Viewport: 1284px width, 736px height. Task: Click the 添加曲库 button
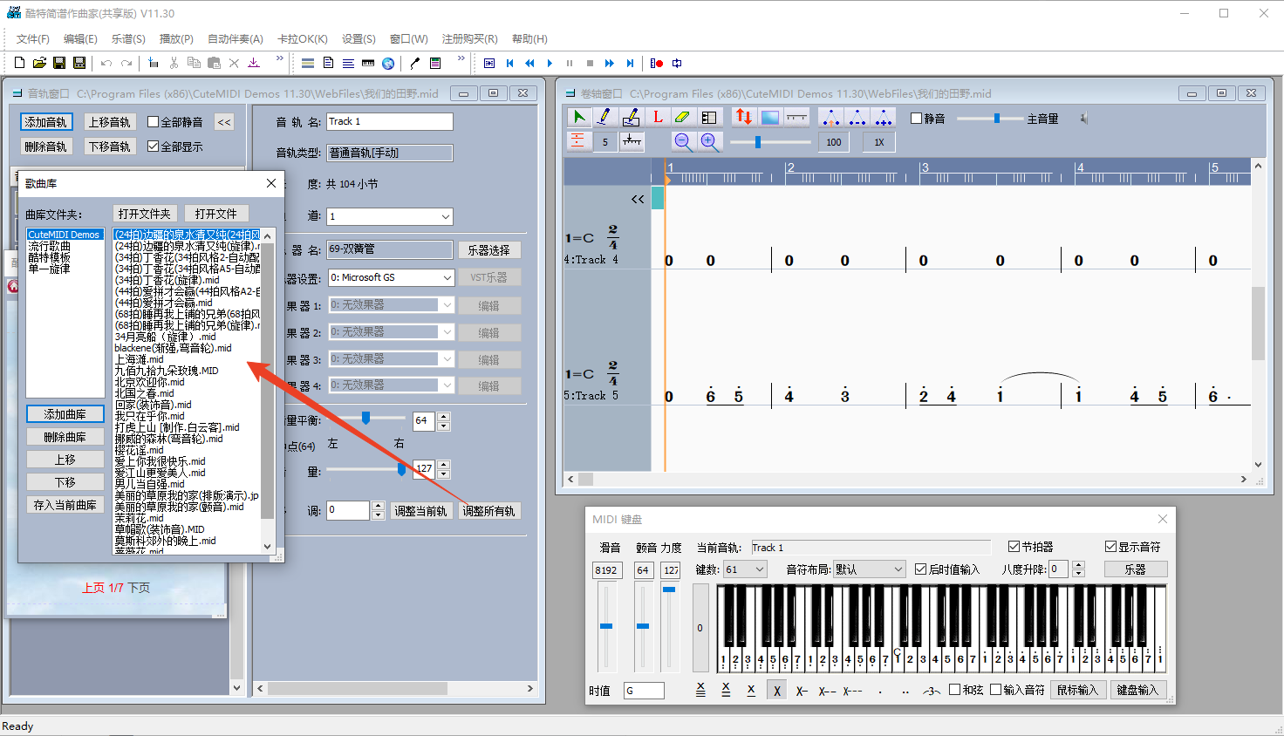[x=65, y=414]
